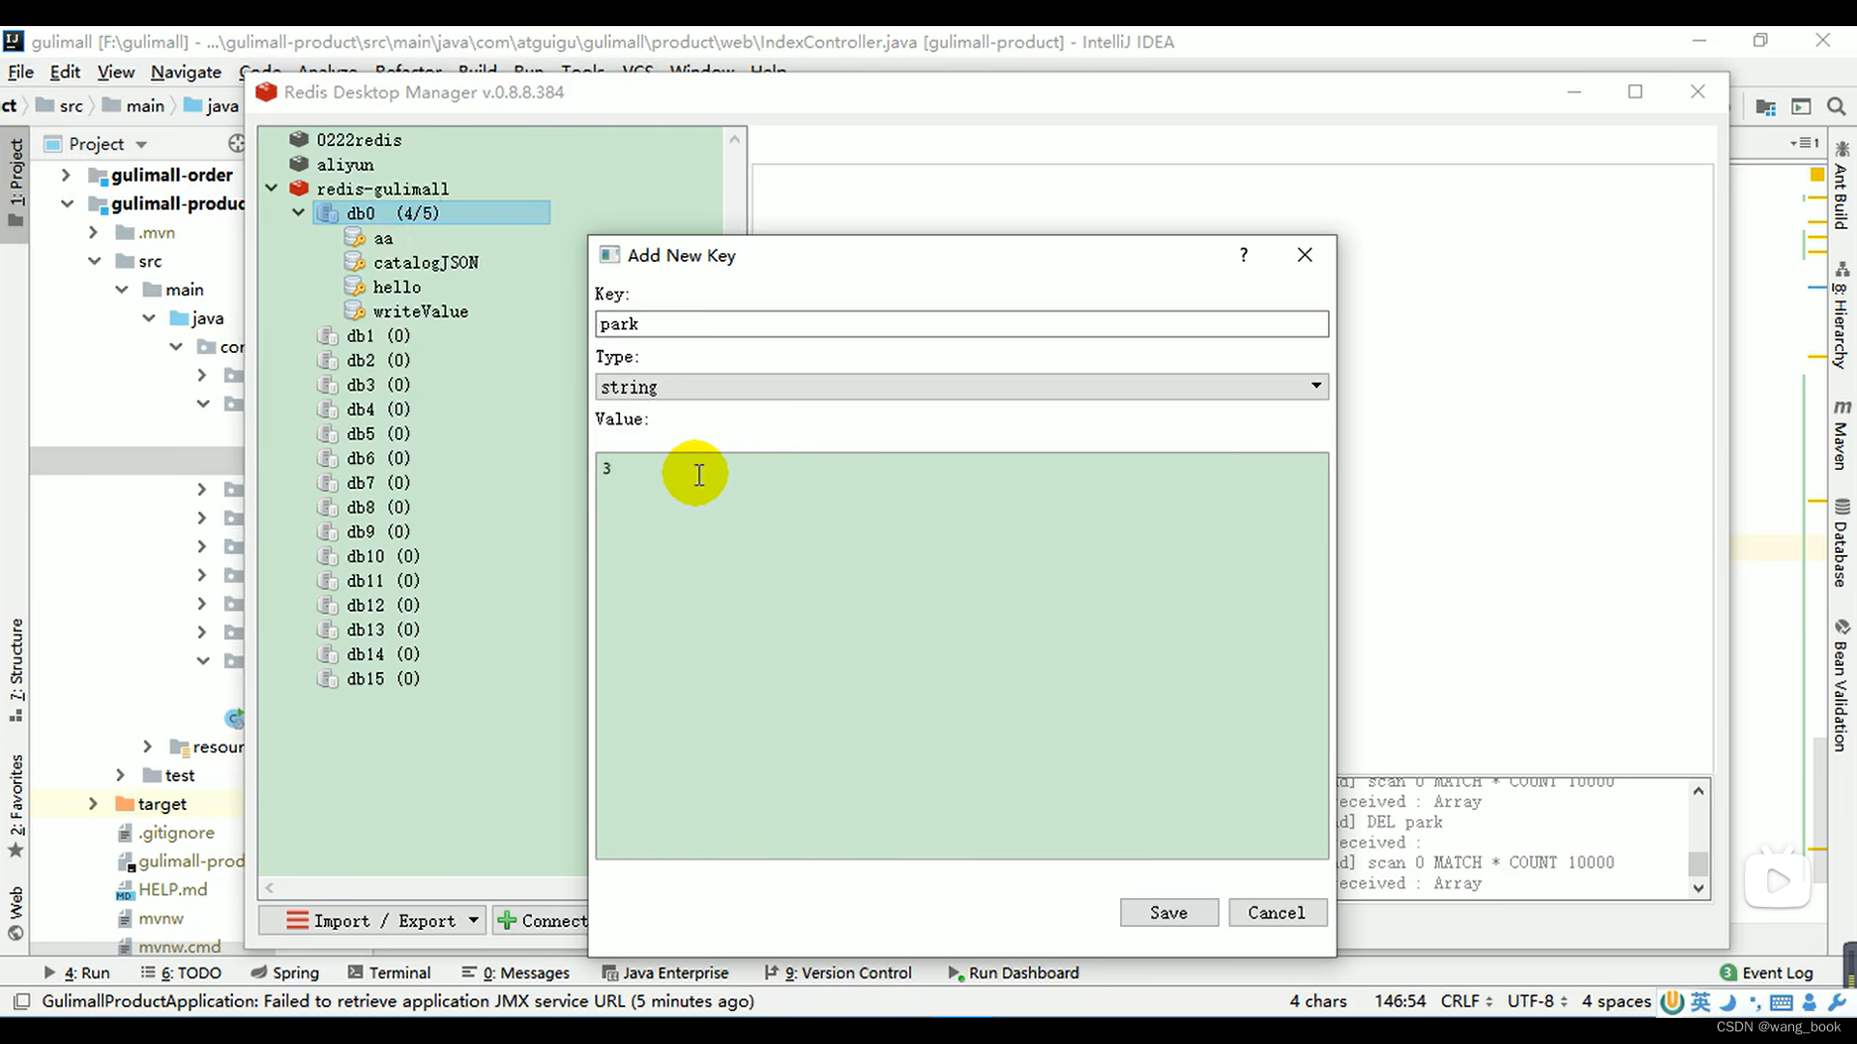Open the Web side panel

15,913
